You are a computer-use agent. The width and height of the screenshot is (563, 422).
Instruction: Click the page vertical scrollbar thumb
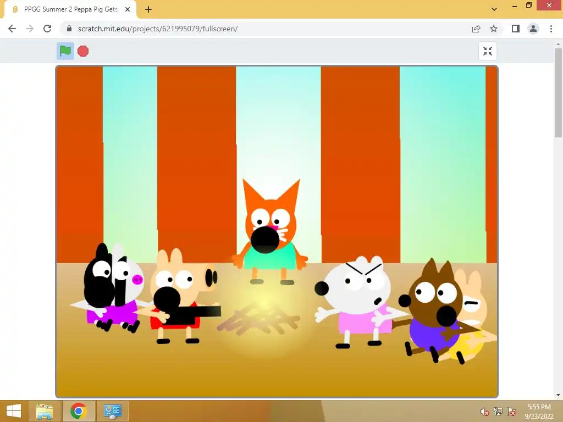558,92
